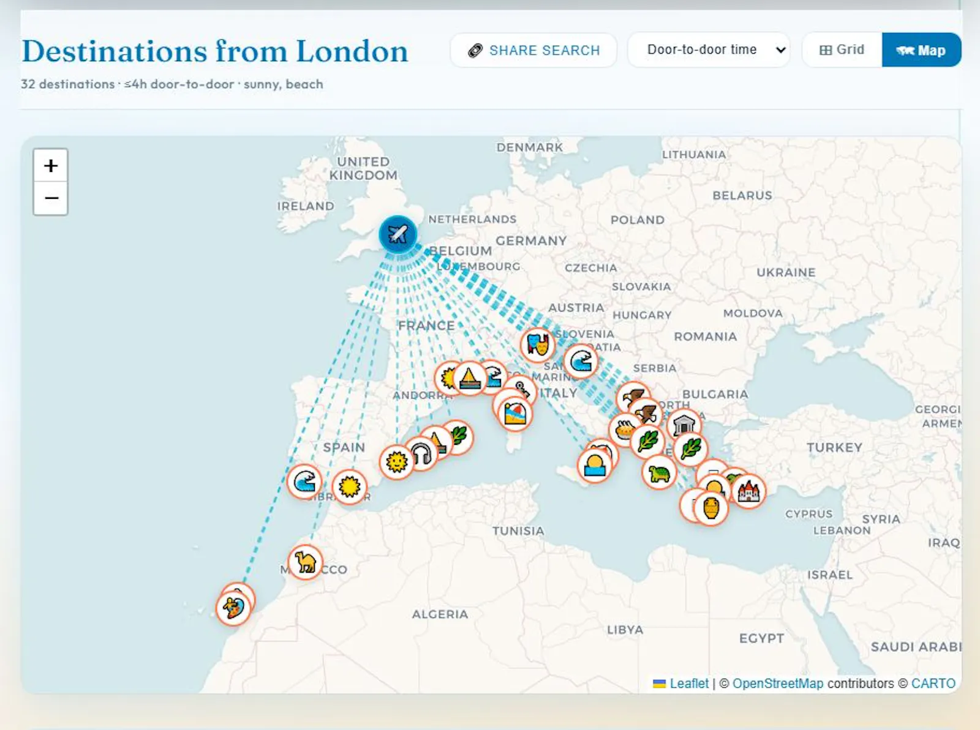Click the lower eagle marker above the pie
This screenshot has height=730, width=980.
[x=646, y=414]
